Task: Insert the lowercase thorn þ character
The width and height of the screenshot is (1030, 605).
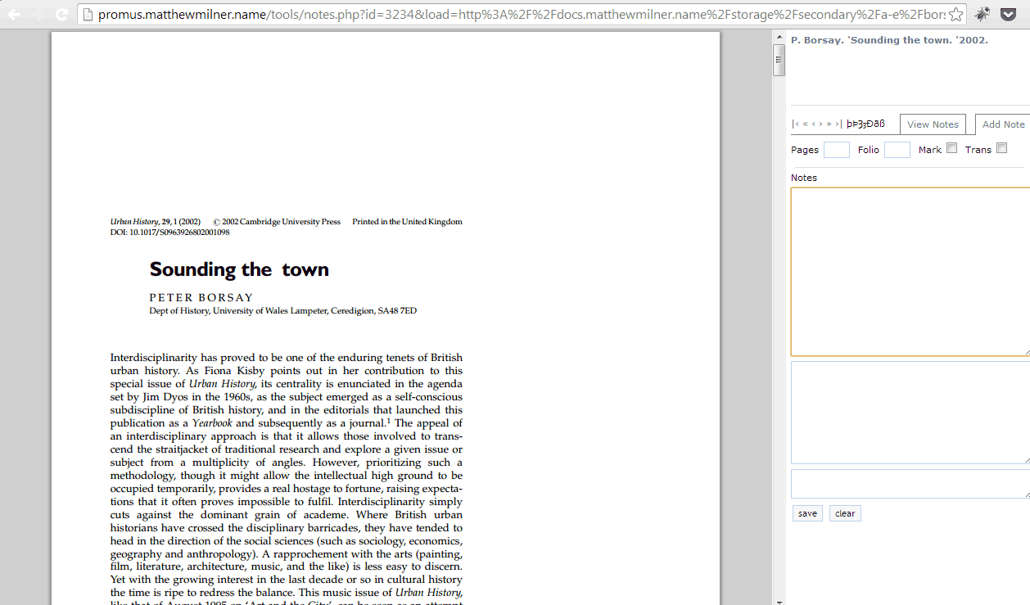Action: tap(849, 124)
